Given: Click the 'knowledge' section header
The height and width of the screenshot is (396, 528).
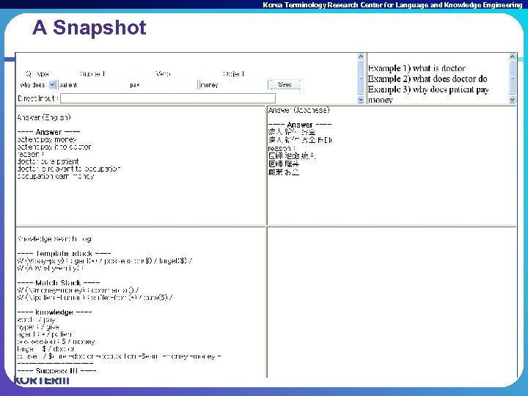Looking at the screenshot, I should click(54, 312).
